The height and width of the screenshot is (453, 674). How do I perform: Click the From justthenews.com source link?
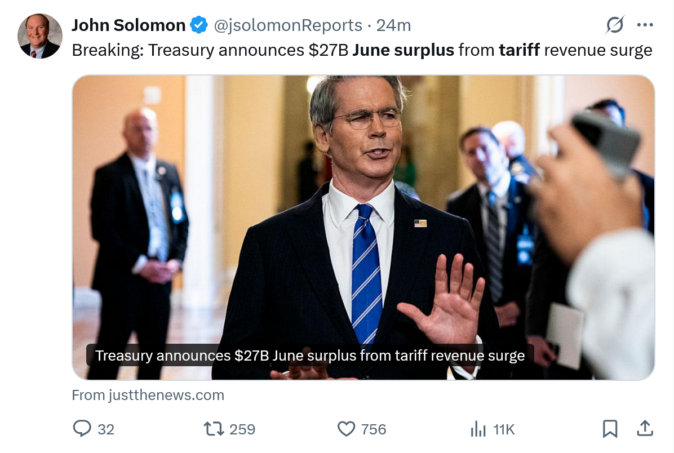pos(148,395)
